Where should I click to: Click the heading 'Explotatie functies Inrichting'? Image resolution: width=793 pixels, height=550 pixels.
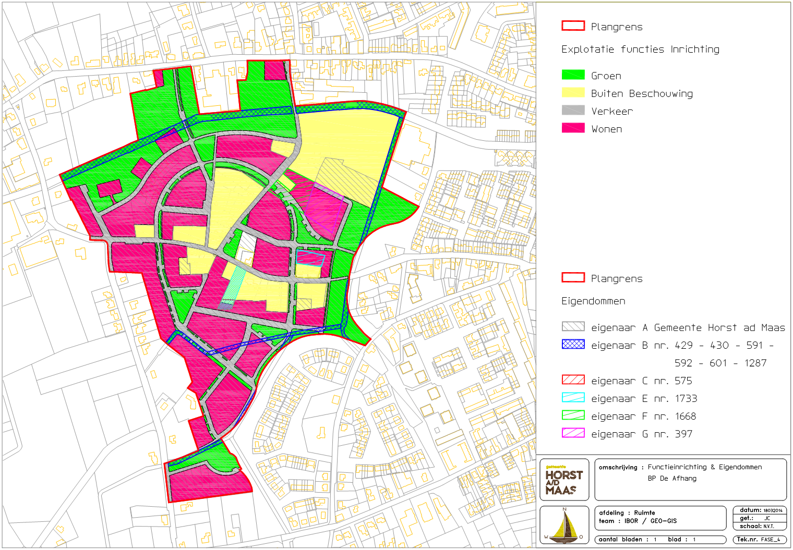point(640,50)
